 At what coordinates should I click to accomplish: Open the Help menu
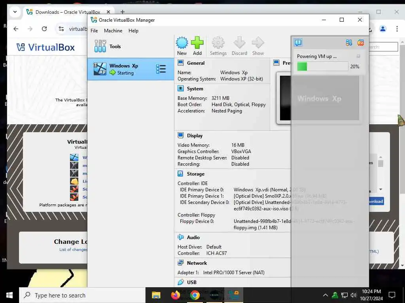pyautogui.click(x=133, y=31)
